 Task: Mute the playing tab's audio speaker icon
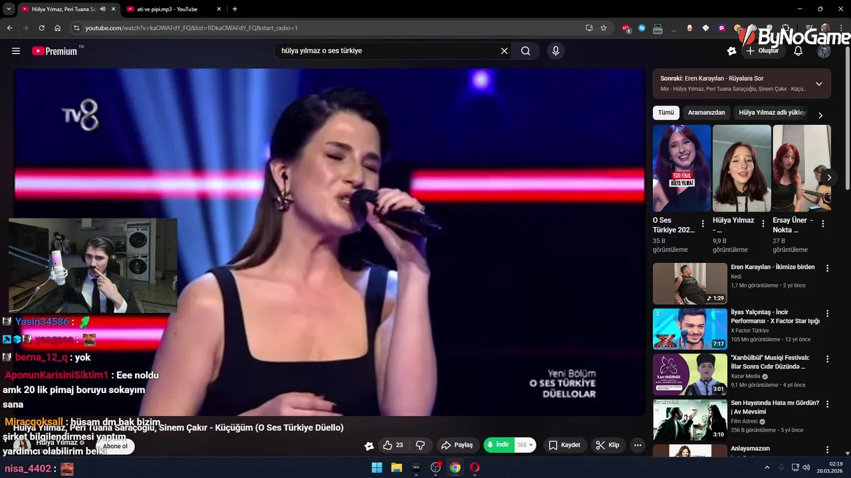click(x=102, y=9)
